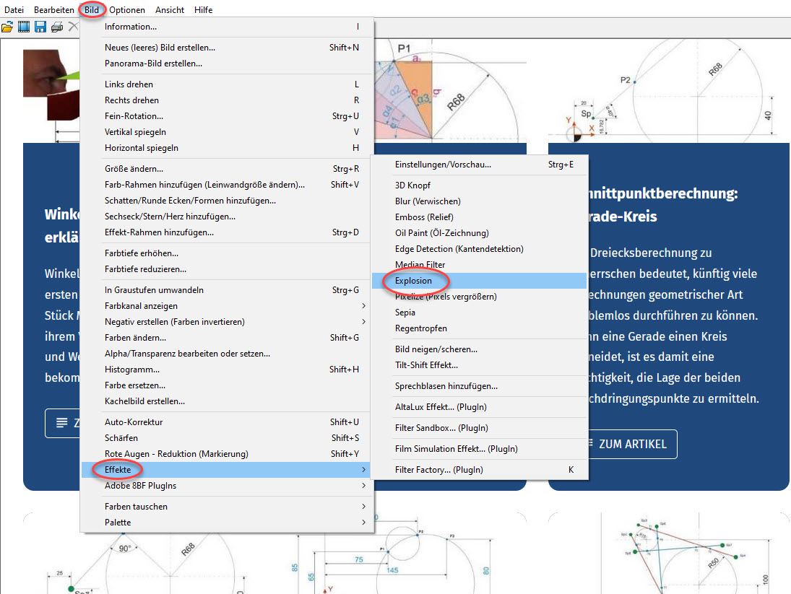Expand the Farbkanal anzeigen submenu
791x594 pixels.
[x=227, y=306]
